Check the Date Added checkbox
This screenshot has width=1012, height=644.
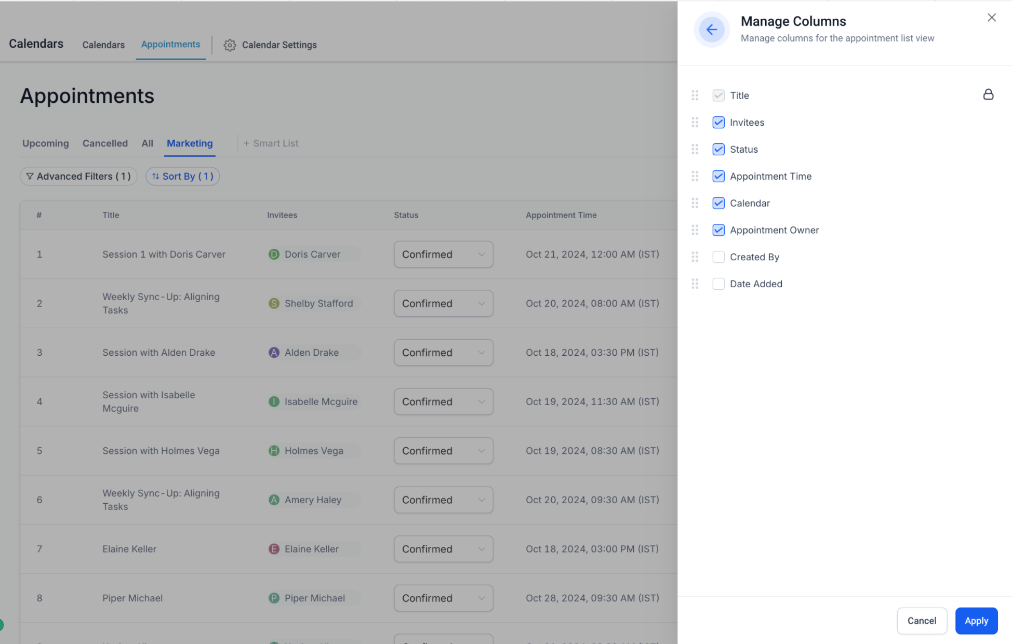(x=718, y=284)
